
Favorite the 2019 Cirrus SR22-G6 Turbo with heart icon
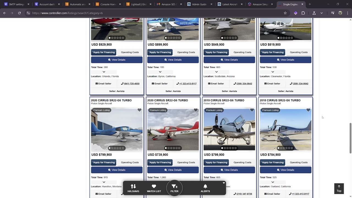tap(252, 110)
